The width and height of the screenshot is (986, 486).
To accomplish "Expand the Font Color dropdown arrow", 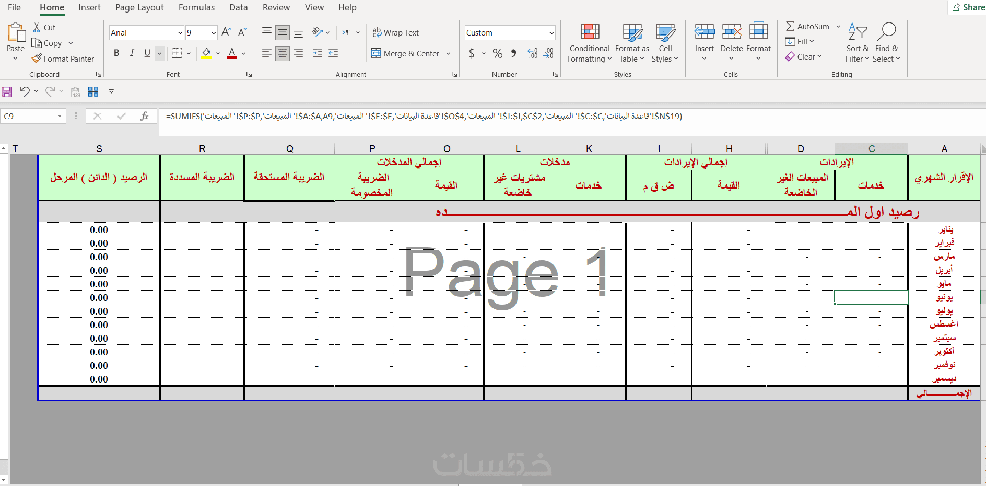I will click(x=243, y=53).
